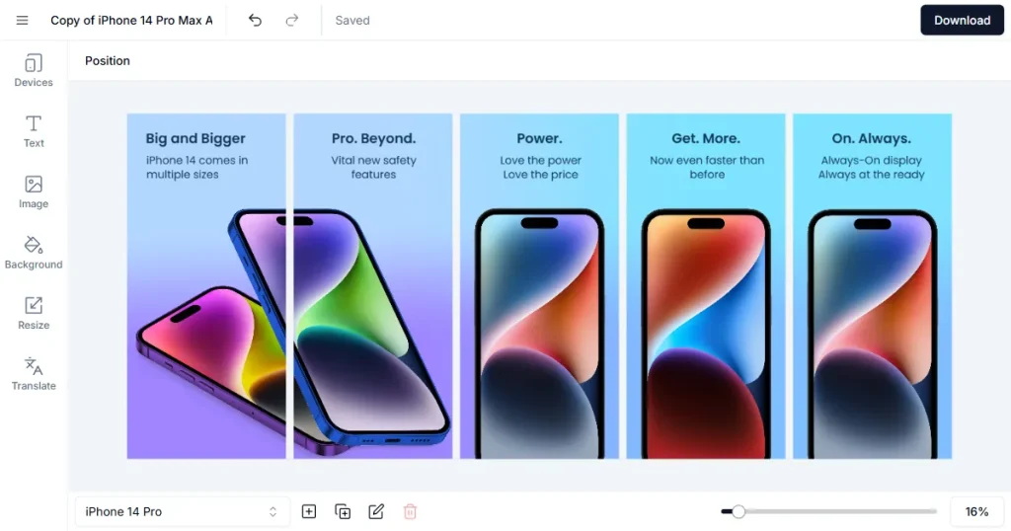Click the 'Pro. Beyond.' heading text
Image resolution: width=1011 pixels, height=531 pixels.
(x=373, y=138)
